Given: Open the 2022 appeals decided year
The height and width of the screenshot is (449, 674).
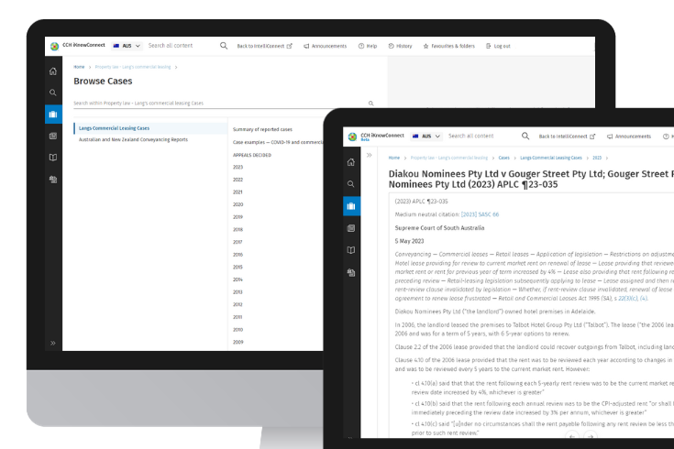Looking at the screenshot, I should (x=238, y=180).
